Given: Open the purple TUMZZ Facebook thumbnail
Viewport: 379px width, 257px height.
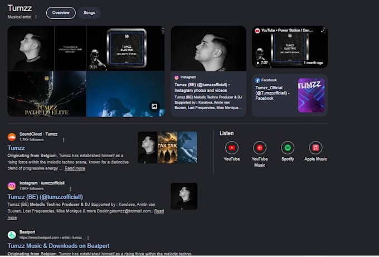Looking at the screenshot, I should click(312, 95).
